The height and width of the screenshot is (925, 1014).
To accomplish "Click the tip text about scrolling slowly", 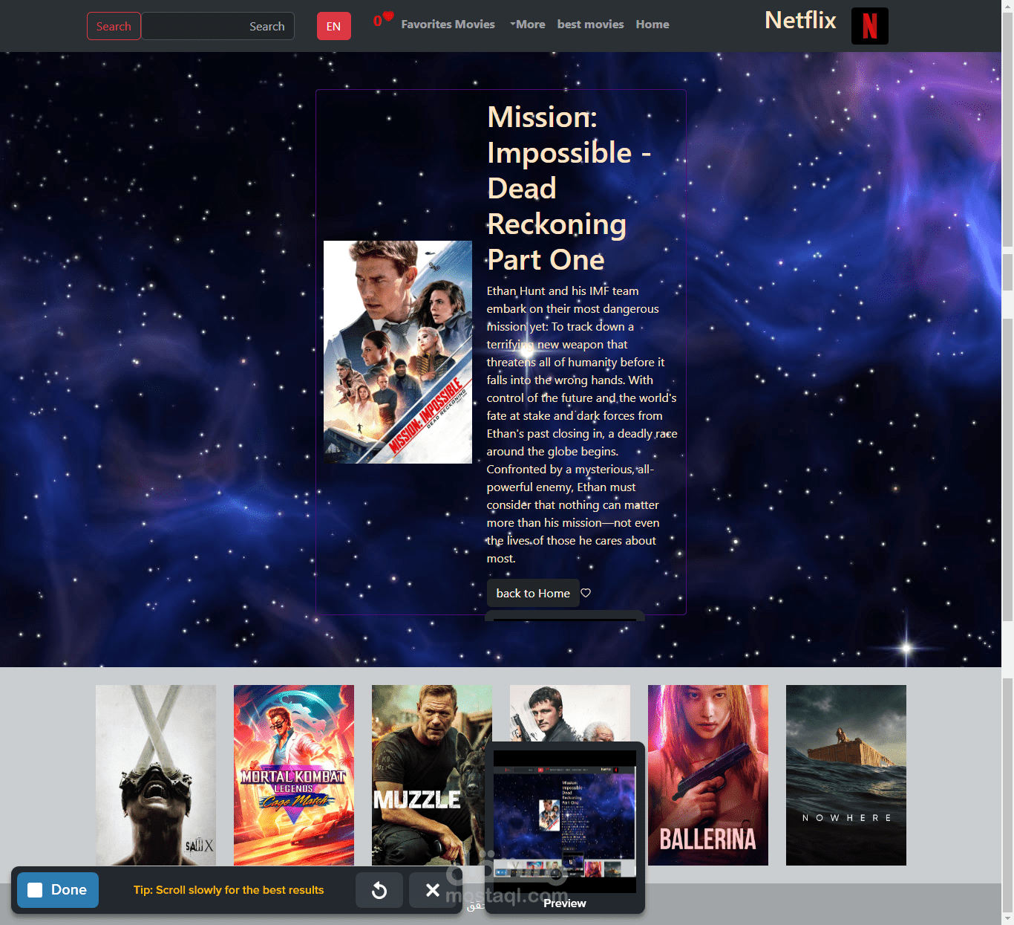I will (229, 890).
